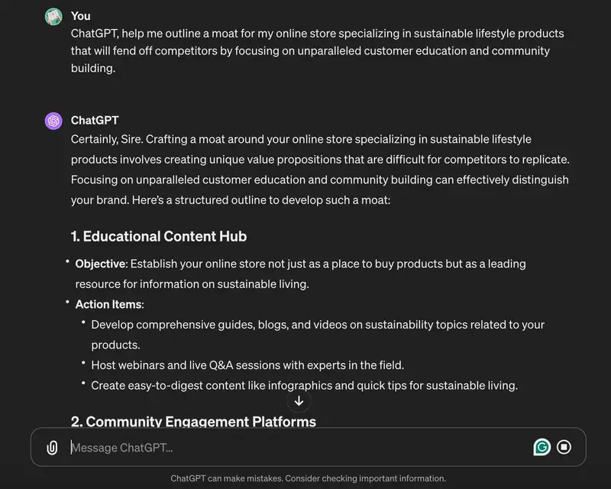Click the green Grammarly icon
Screen dimensions: 611x489
click(541, 447)
